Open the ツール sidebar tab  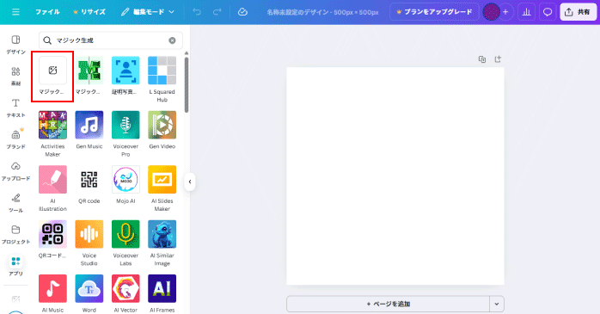(15, 203)
